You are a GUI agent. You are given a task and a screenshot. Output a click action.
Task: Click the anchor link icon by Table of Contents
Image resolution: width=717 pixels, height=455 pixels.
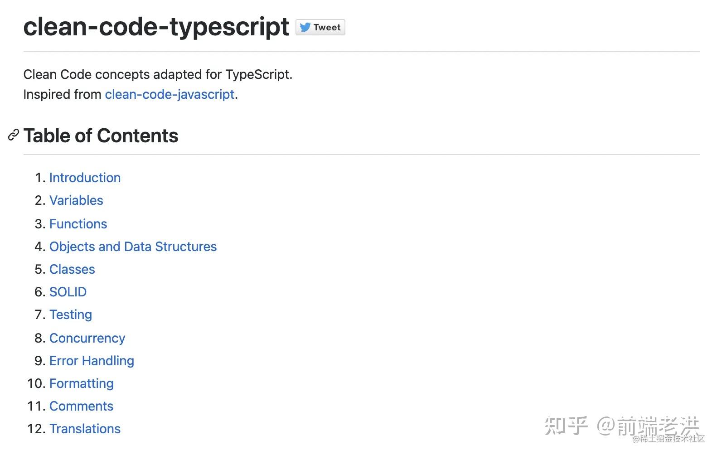click(14, 135)
